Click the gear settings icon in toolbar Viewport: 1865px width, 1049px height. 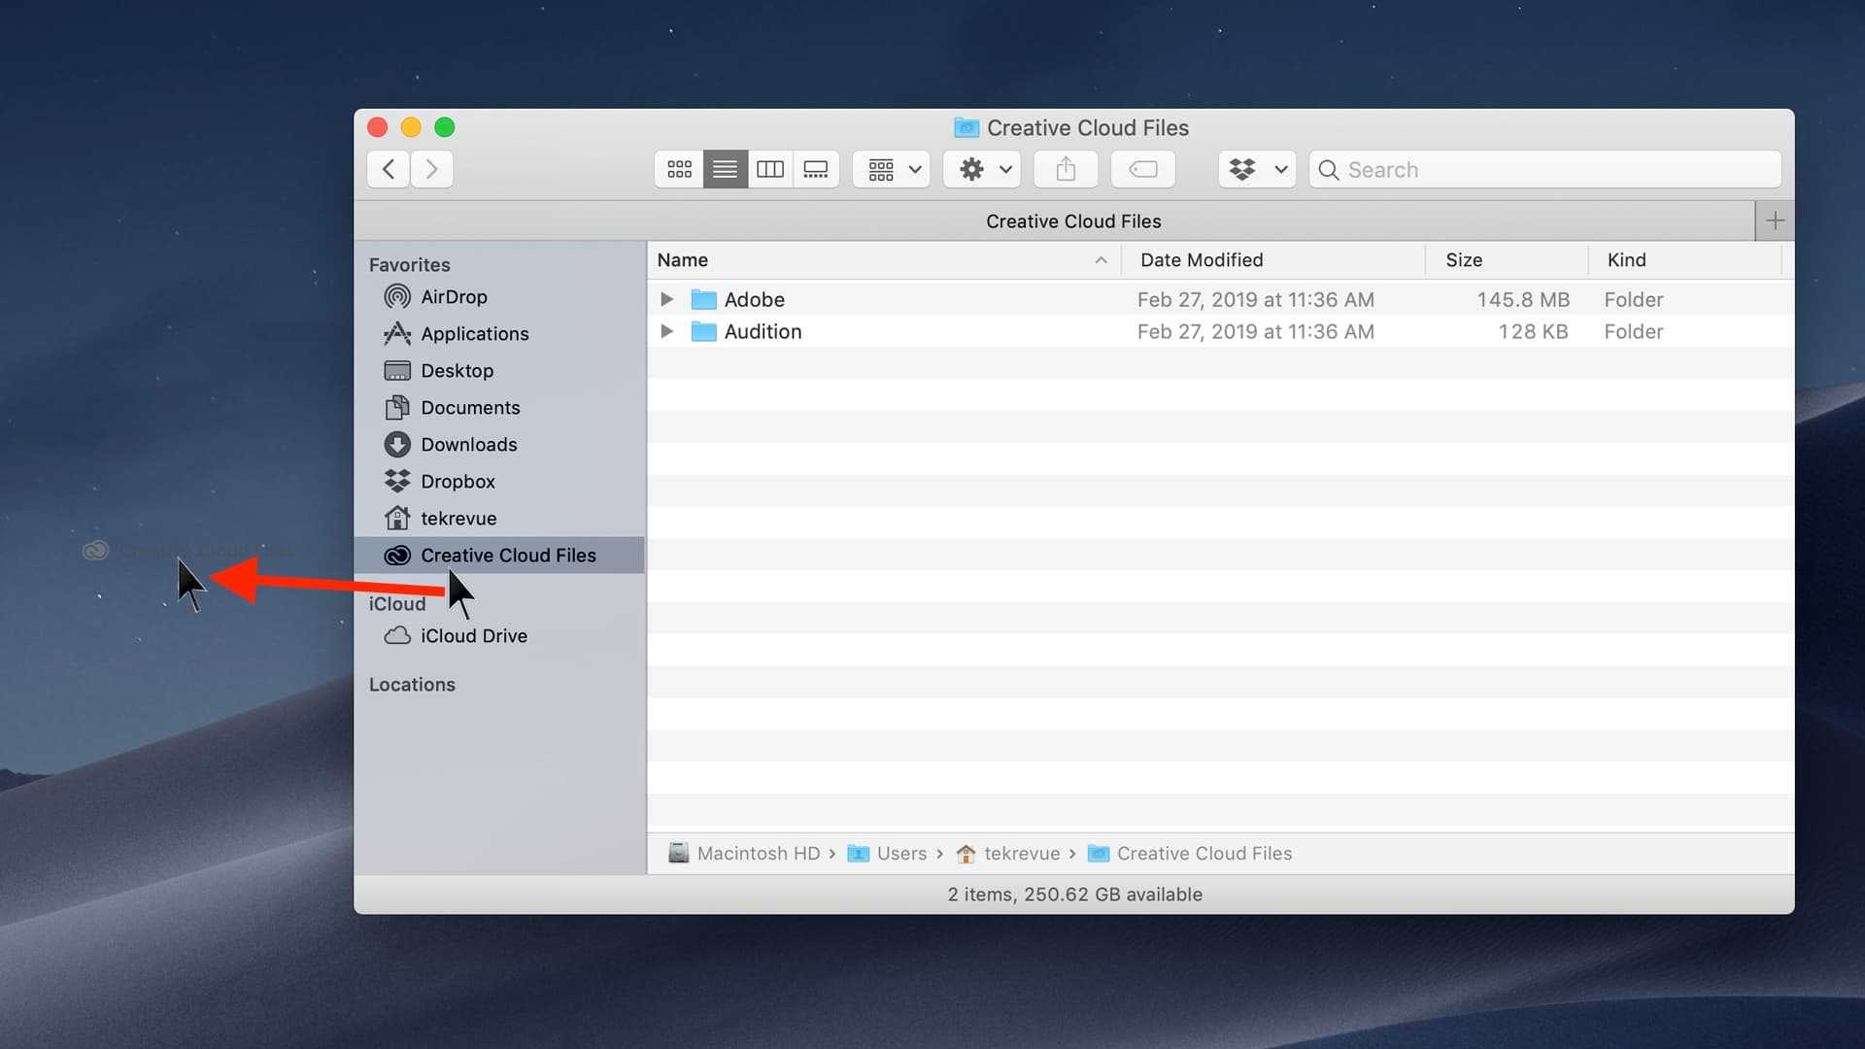[x=971, y=168]
